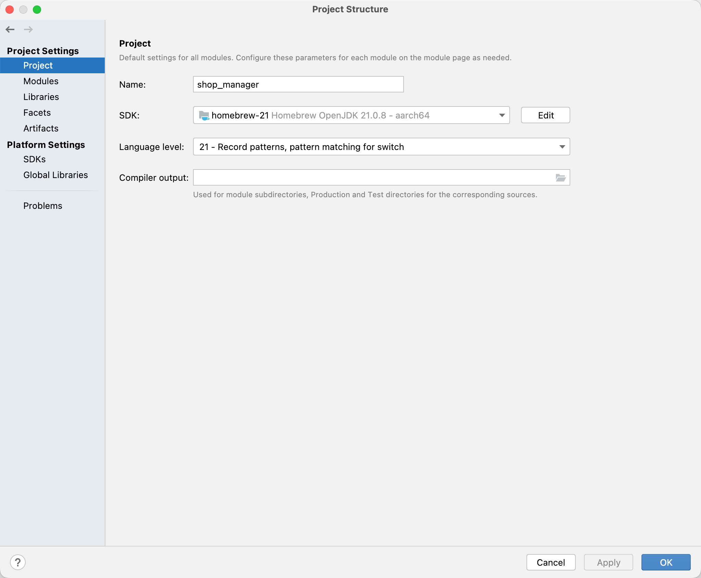Click the JDK folder icon in SDK field

204,115
